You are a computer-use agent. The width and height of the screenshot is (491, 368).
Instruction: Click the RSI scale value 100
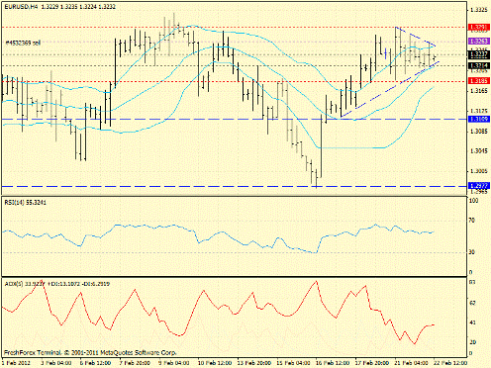[474, 201]
